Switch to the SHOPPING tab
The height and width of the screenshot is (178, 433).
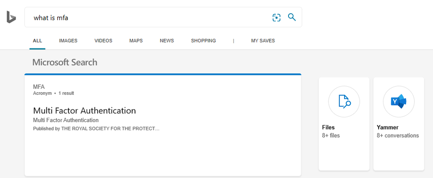(203, 41)
